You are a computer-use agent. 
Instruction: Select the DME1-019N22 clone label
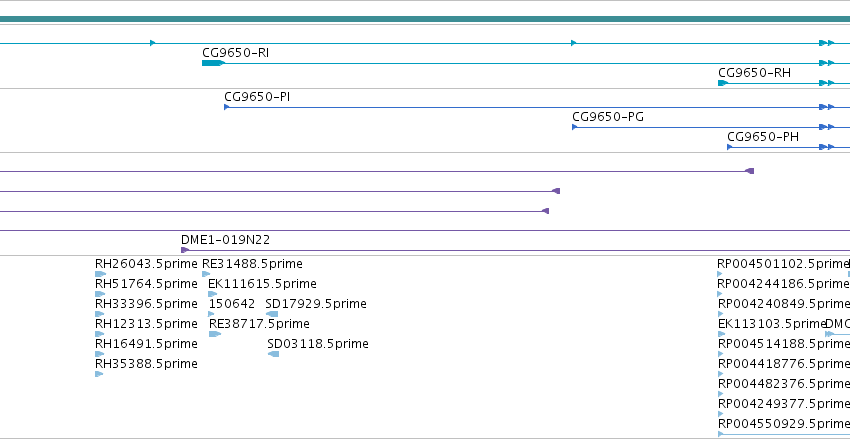(x=225, y=240)
